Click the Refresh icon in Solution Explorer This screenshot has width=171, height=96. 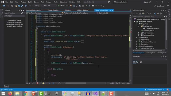155,14
